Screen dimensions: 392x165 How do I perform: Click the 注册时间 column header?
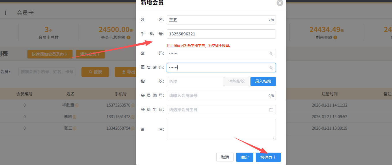[330, 94]
